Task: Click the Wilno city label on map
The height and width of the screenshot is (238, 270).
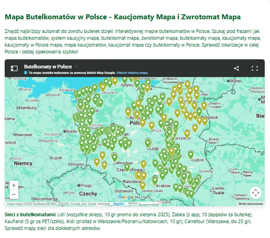Action: pyautogui.click(x=234, y=81)
